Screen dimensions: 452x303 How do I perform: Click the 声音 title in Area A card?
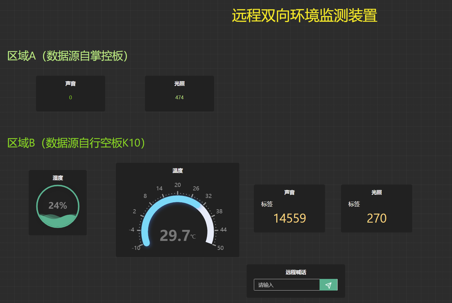point(71,84)
